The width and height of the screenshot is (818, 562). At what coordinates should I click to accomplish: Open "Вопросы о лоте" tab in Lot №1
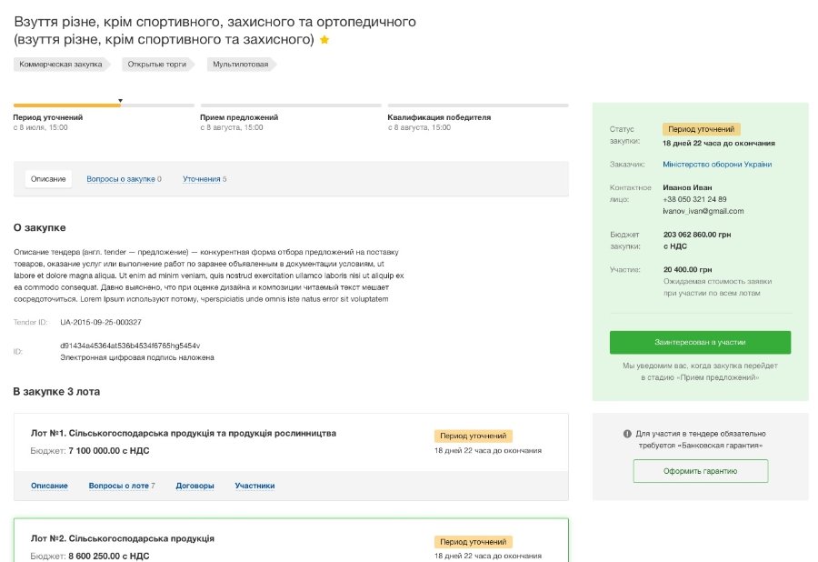[x=118, y=486]
